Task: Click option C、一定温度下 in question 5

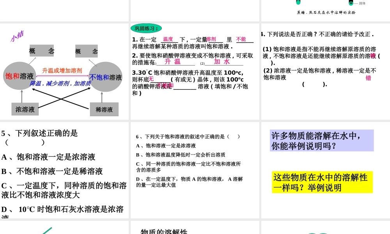Action: [64, 190]
